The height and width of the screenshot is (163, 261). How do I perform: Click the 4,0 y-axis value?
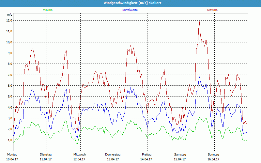[x=10, y=108]
